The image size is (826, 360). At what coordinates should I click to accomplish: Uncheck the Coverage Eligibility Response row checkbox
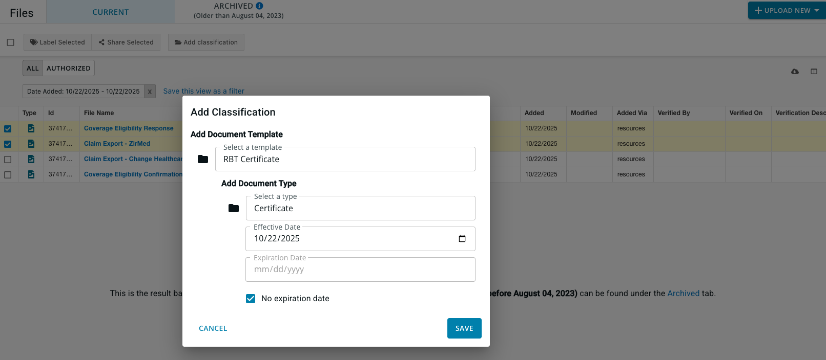(8, 129)
